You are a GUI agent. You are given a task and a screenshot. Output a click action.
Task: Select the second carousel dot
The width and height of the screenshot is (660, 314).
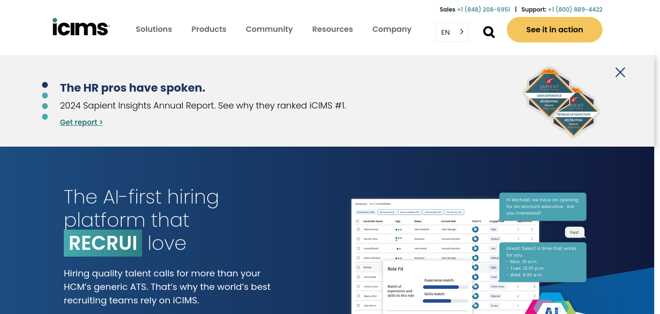coord(45,96)
